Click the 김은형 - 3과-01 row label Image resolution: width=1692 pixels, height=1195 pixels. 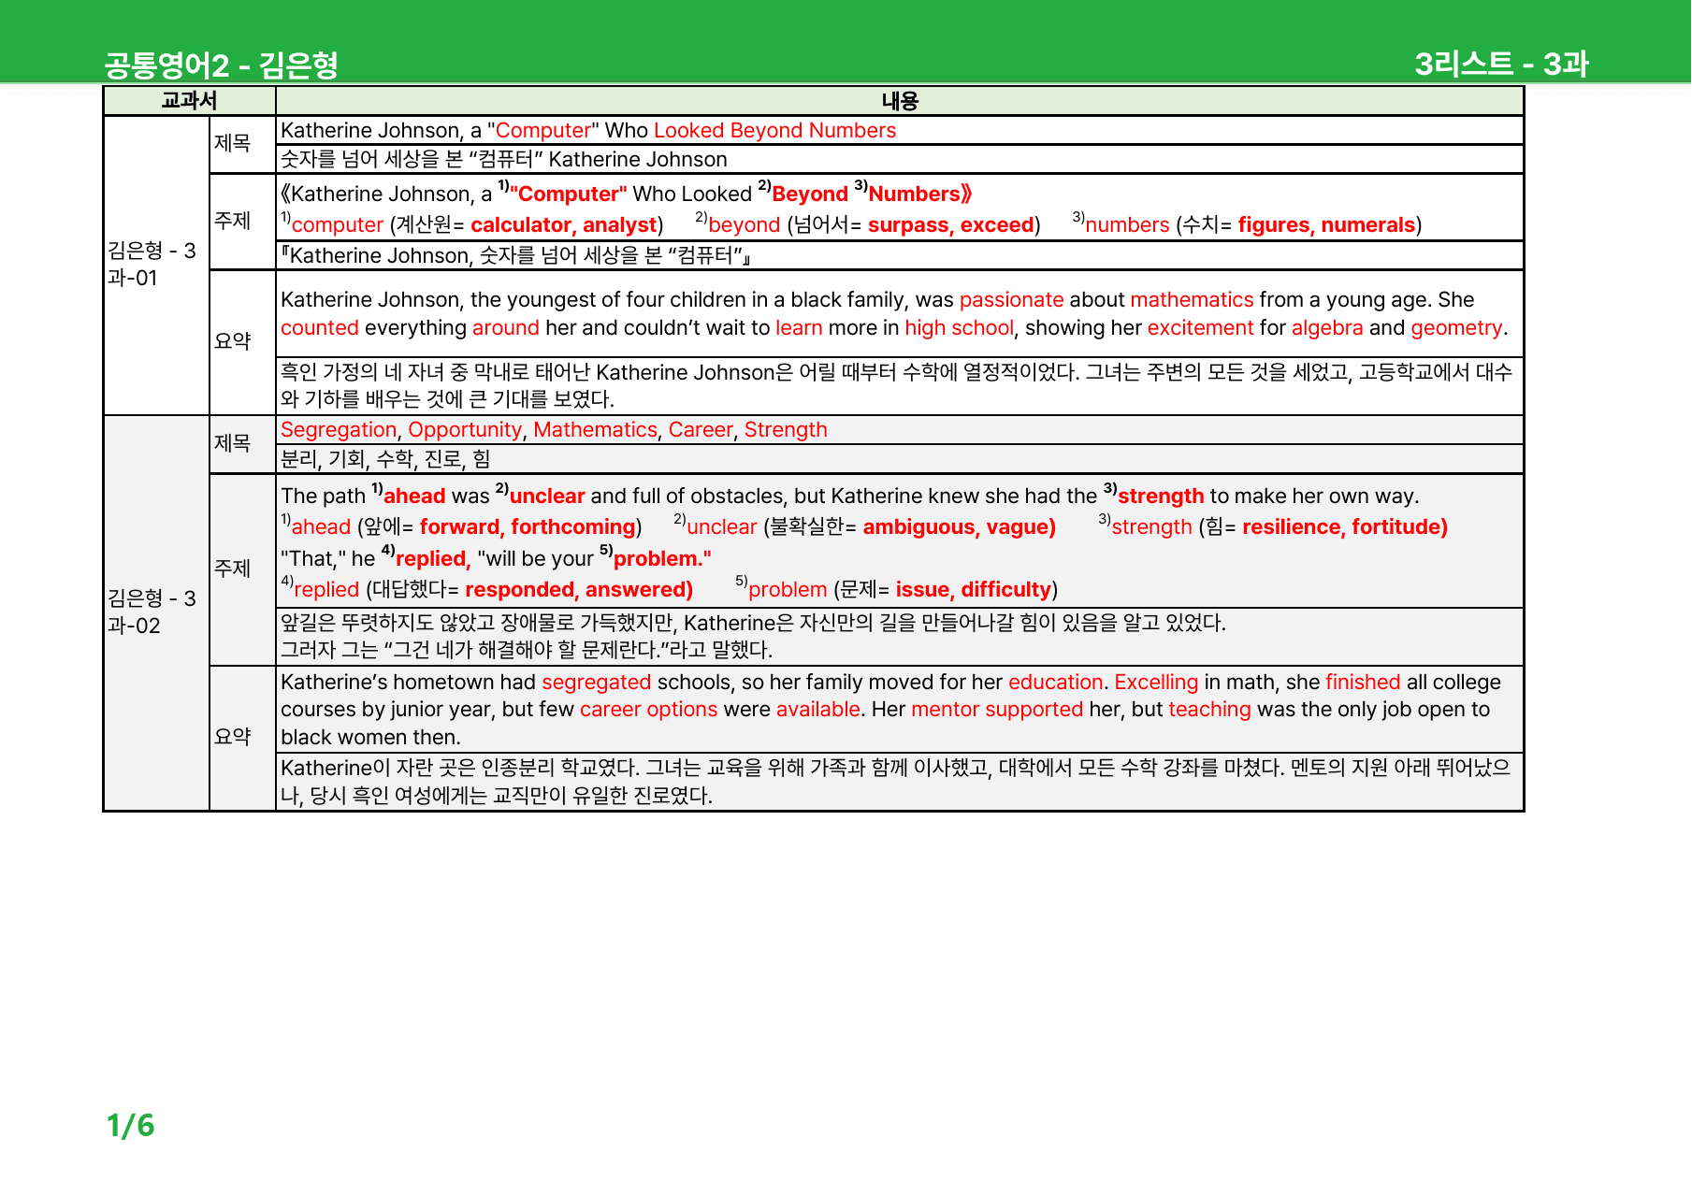[x=152, y=264]
